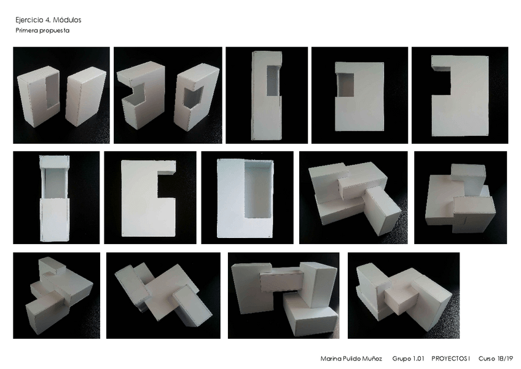Screen dimensions: 521x369
Task: Select the first bottom-row combined modules photo
Action: tap(57, 295)
